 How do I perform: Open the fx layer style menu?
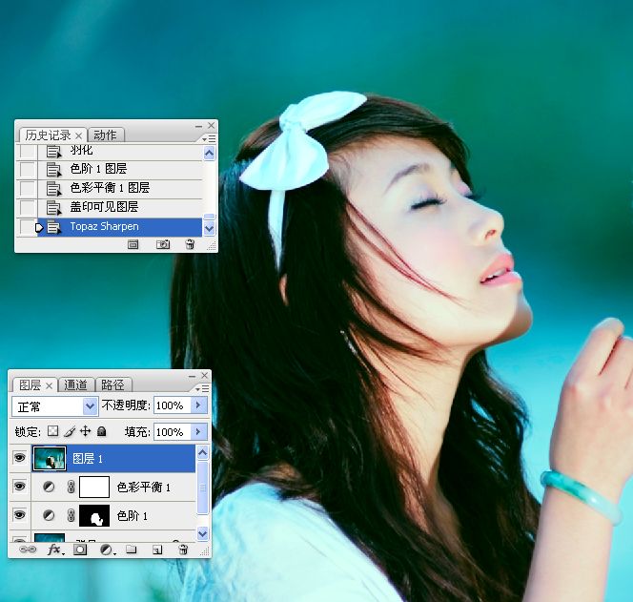click(x=55, y=550)
